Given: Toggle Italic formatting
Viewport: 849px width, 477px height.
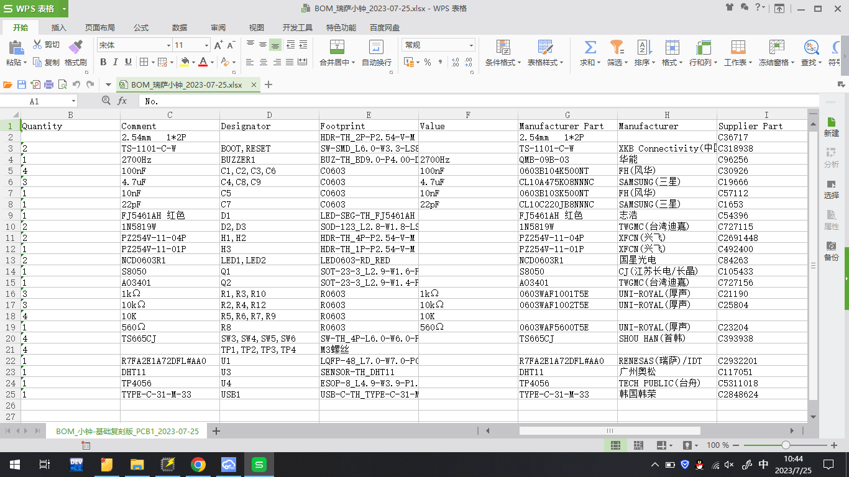Looking at the screenshot, I should pyautogui.click(x=116, y=62).
